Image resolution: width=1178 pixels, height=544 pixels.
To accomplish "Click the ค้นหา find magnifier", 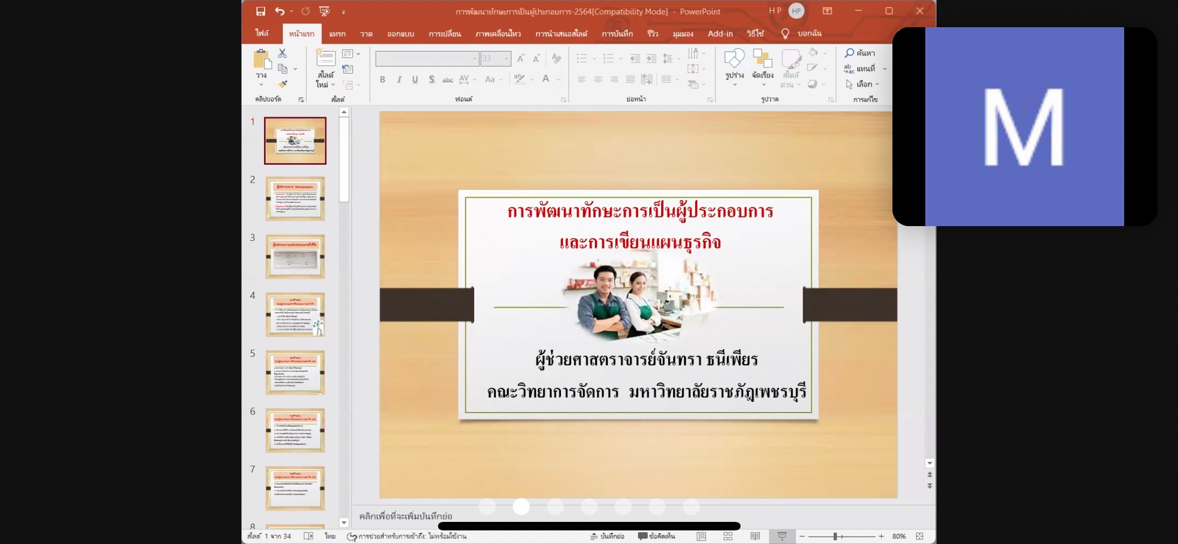I will click(860, 53).
